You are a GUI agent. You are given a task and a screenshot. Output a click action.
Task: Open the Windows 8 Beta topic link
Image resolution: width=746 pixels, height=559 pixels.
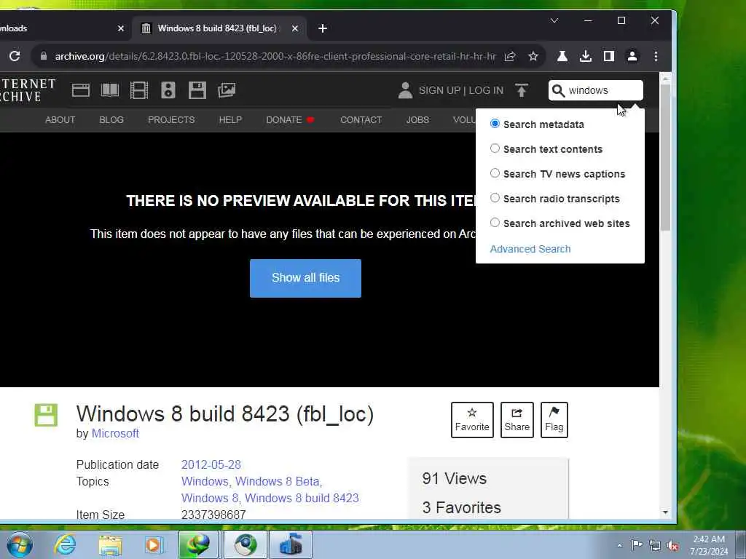coord(279,481)
